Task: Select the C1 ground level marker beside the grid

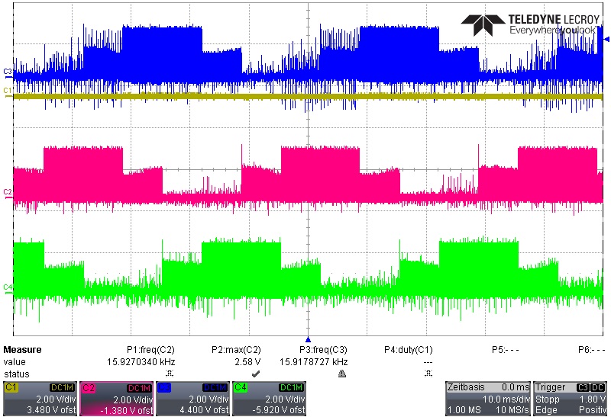Action: coord(8,91)
